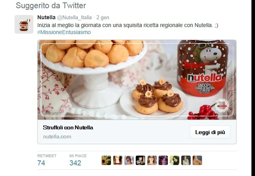The width and height of the screenshot is (255, 176).
Task: Open the Struffoli con Nutella card title
Action: pos(68,127)
